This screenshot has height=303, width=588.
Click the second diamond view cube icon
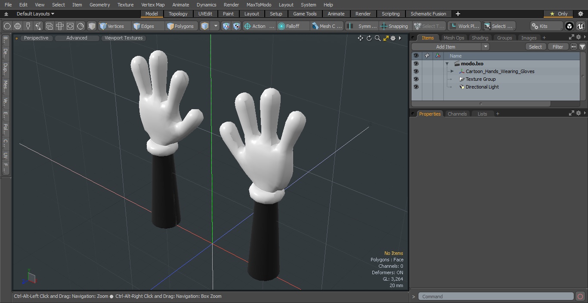[237, 26]
